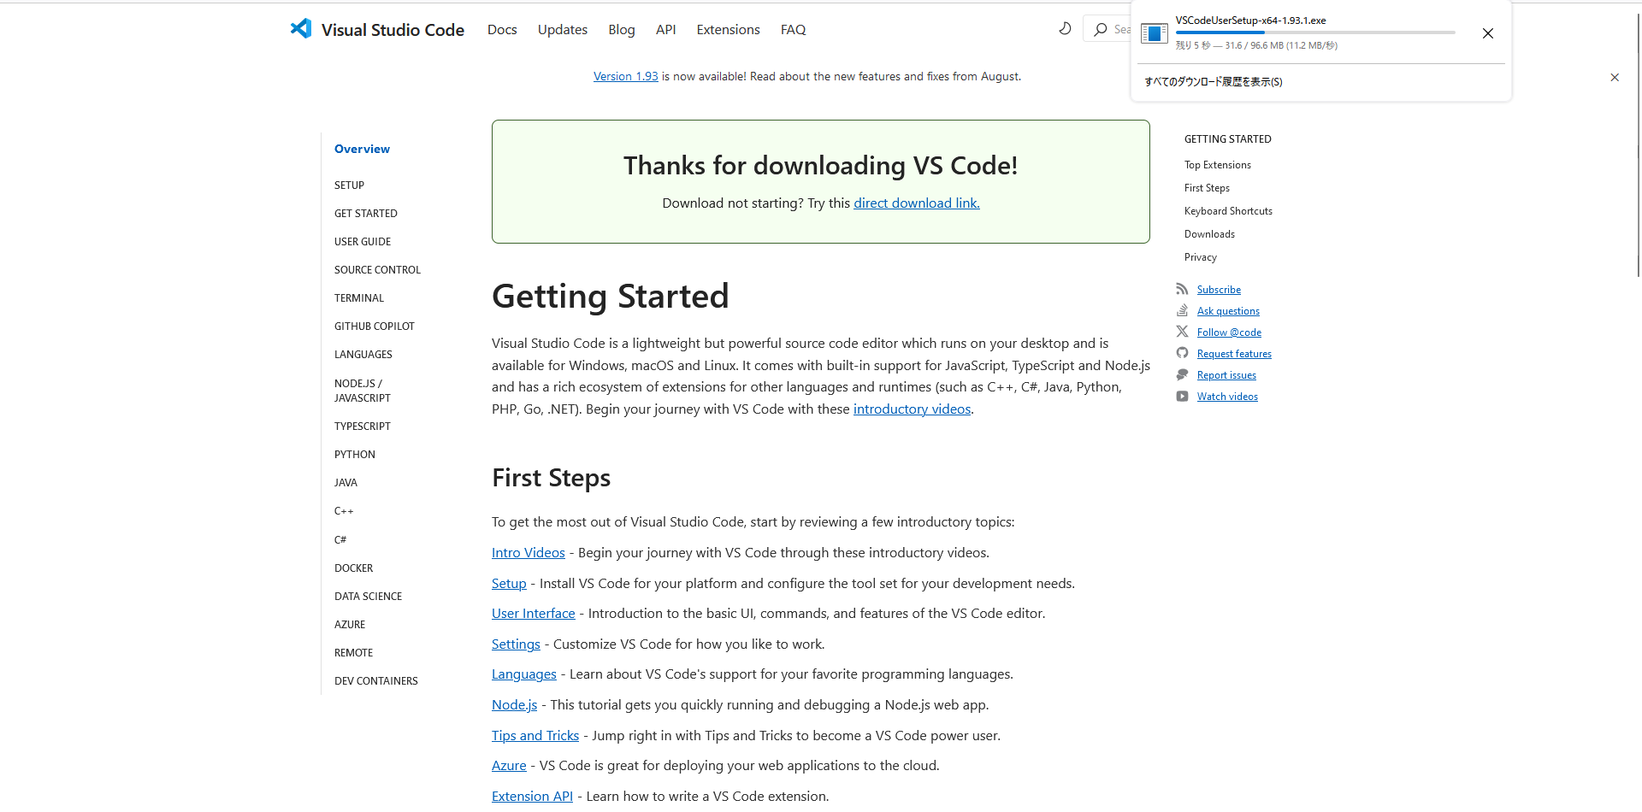Screen dimensions: 1642x812
Task: Dismiss the download item with the X
Action: [x=1488, y=33]
